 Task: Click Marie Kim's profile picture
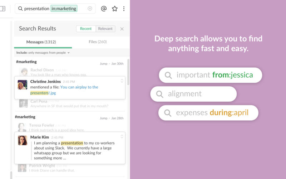click(x=23, y=140)
